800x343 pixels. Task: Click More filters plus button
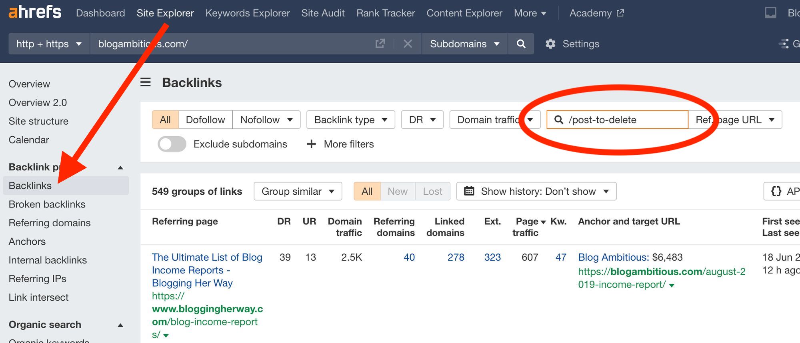pos(340,144)
